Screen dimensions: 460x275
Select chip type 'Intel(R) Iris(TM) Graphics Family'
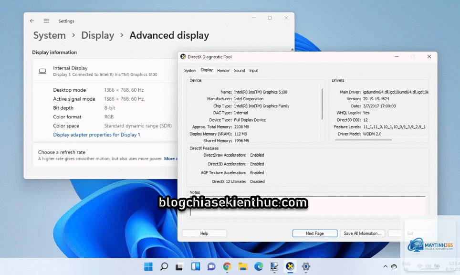click(x=261, y=106)
